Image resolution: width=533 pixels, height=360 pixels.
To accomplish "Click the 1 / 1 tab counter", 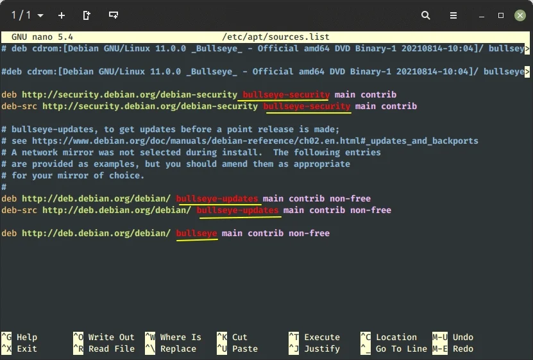I will tap(21, 15).
